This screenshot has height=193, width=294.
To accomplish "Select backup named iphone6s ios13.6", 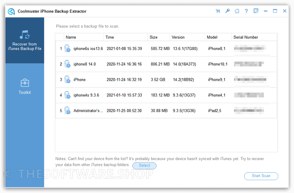I will [x=88, y=49].
